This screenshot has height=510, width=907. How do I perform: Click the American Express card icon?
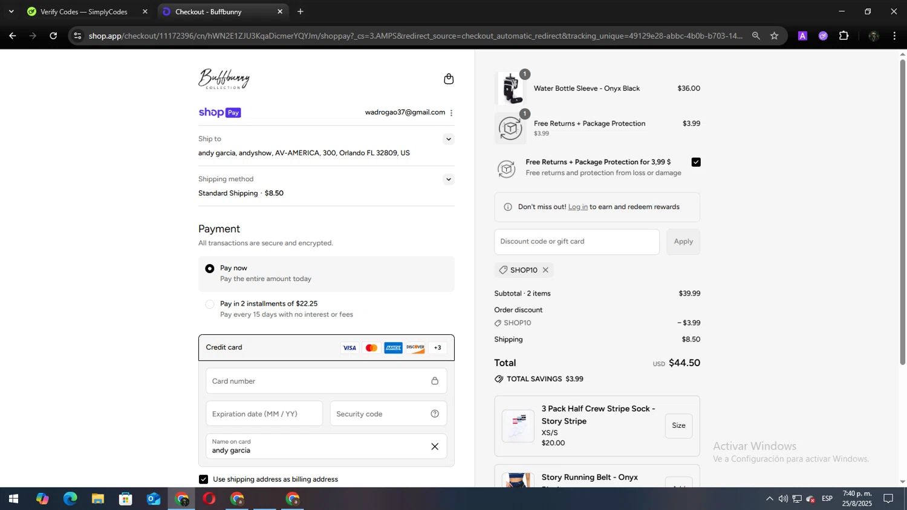tap(393, 348)
